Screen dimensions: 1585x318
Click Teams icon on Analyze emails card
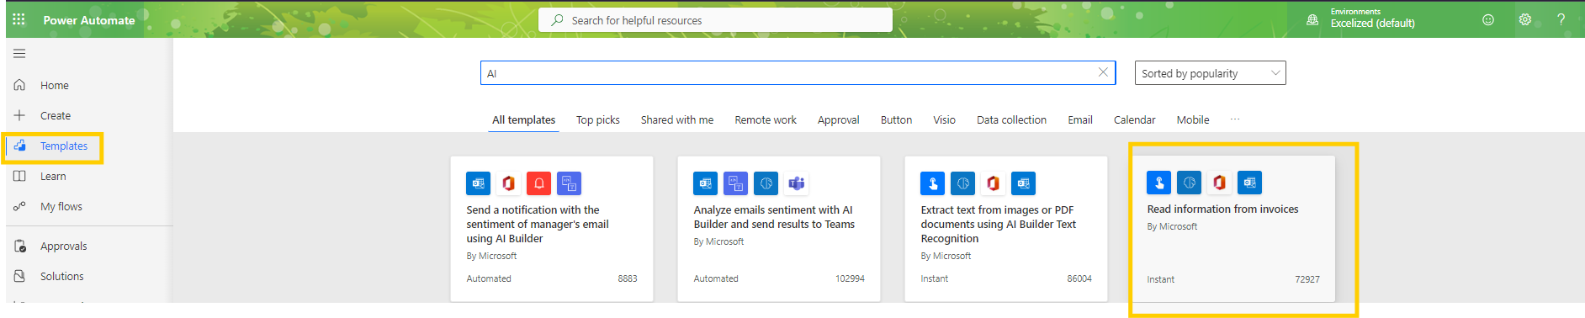pyautogui.click(x=796, y=183)
